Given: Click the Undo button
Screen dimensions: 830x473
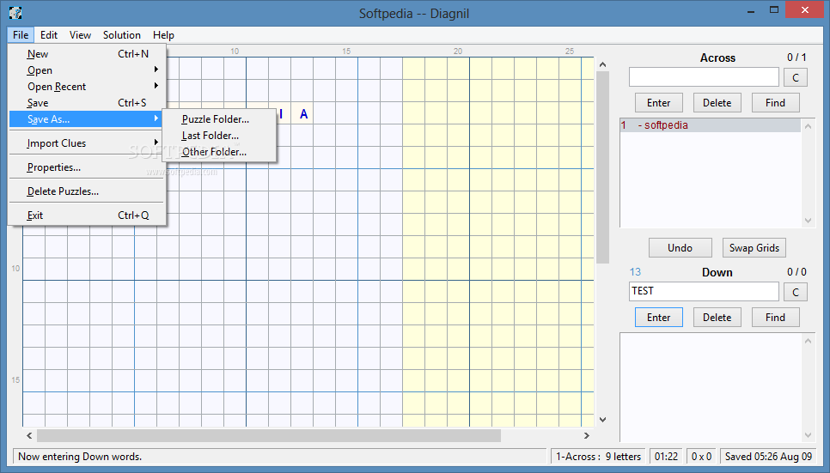Looking at the screenshot, I should (680, 248).
